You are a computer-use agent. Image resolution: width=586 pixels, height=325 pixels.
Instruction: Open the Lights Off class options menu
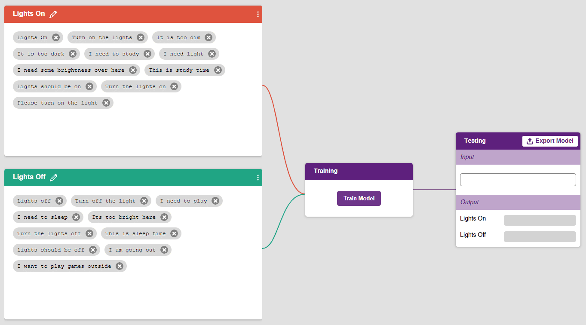pos(258,178)
